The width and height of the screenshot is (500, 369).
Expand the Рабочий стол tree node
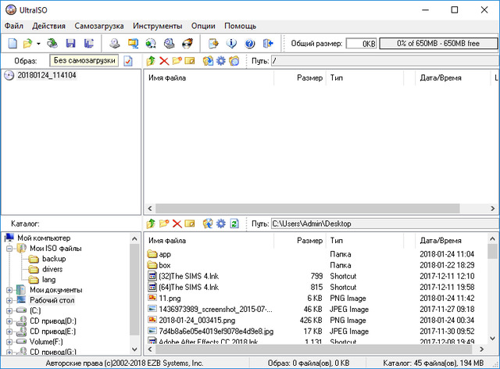(9, 300)
